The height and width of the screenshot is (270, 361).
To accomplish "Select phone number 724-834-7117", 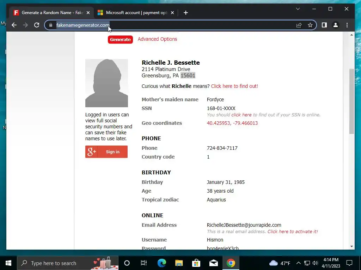I will click(222, 148).
